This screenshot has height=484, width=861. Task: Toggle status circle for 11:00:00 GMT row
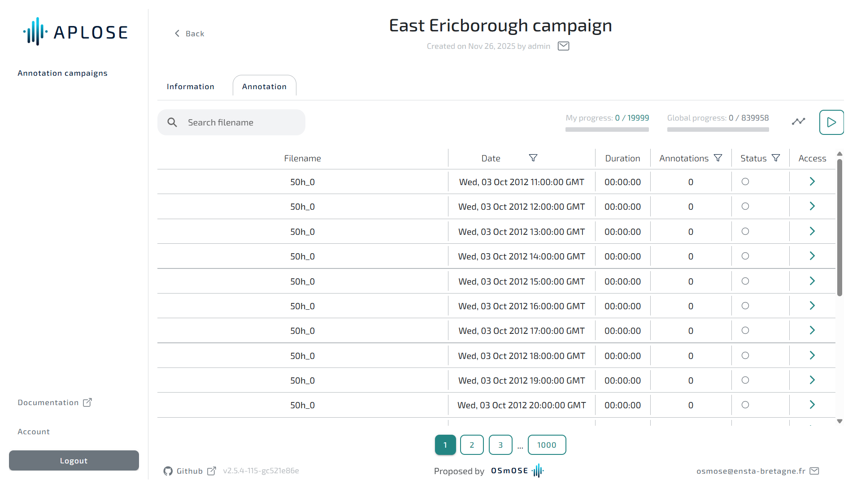point(745,181)
